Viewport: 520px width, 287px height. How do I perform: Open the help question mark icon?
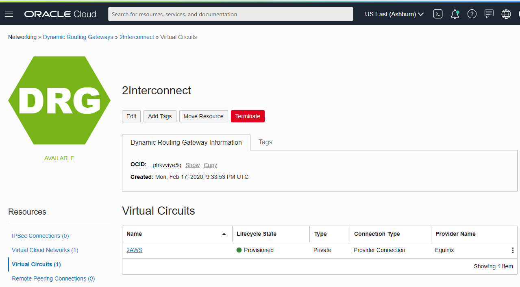tap(472, 14)
